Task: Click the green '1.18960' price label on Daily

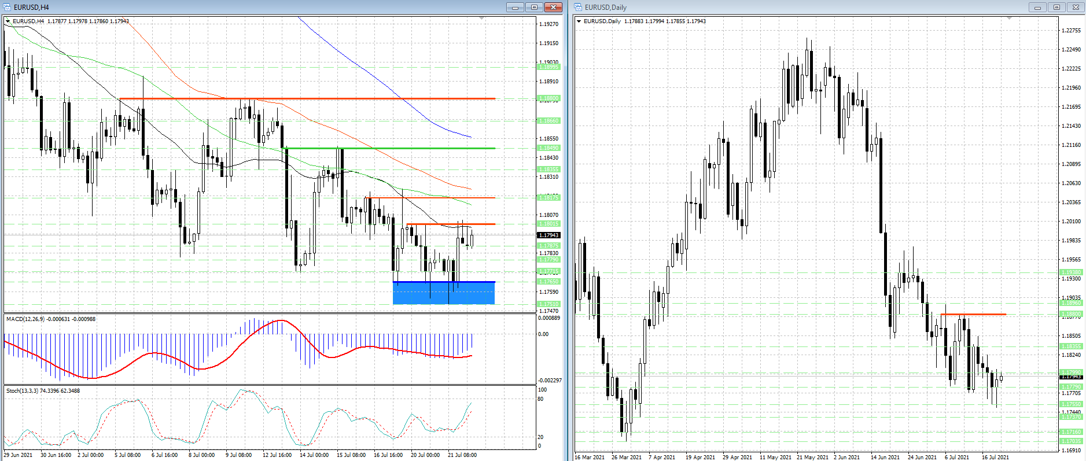Action: 1072,303
